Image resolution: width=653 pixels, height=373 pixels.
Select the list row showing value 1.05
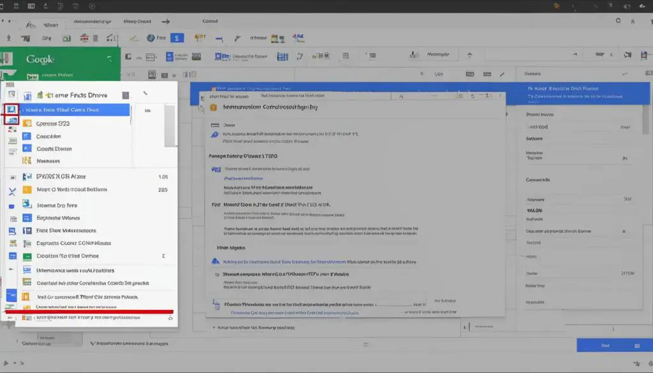coord(96,177)
